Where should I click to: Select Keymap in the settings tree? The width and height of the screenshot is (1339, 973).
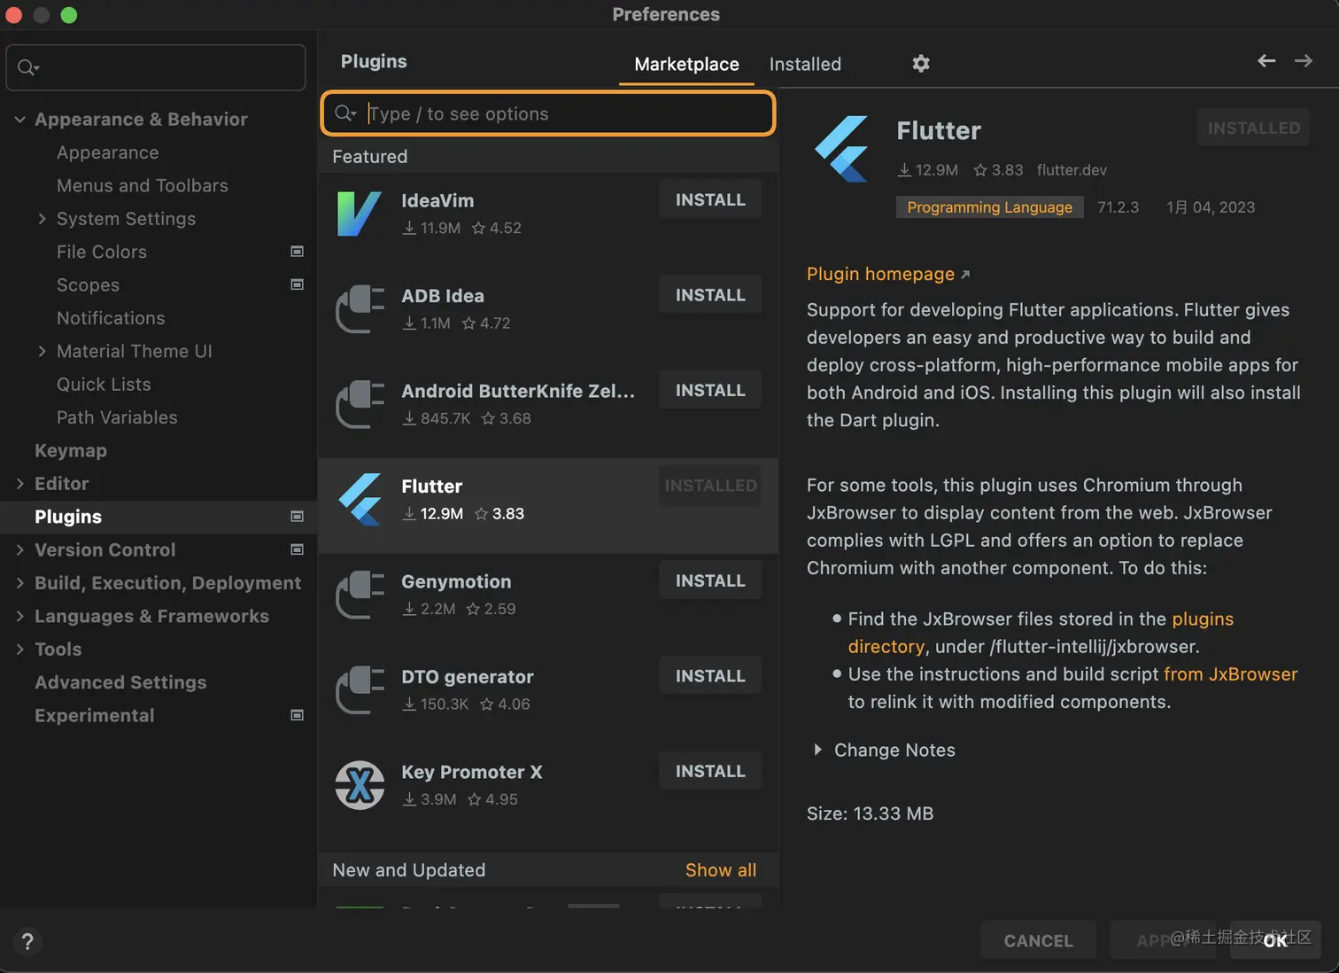pyautogui.click(x=71, y=450)
